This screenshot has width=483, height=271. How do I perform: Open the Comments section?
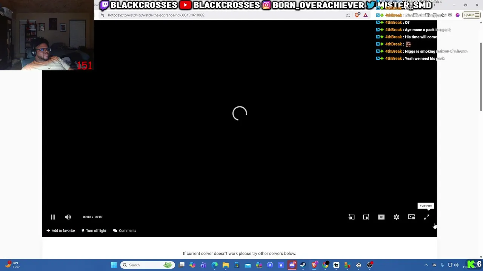pyautogui.click(x=125, y=230)
